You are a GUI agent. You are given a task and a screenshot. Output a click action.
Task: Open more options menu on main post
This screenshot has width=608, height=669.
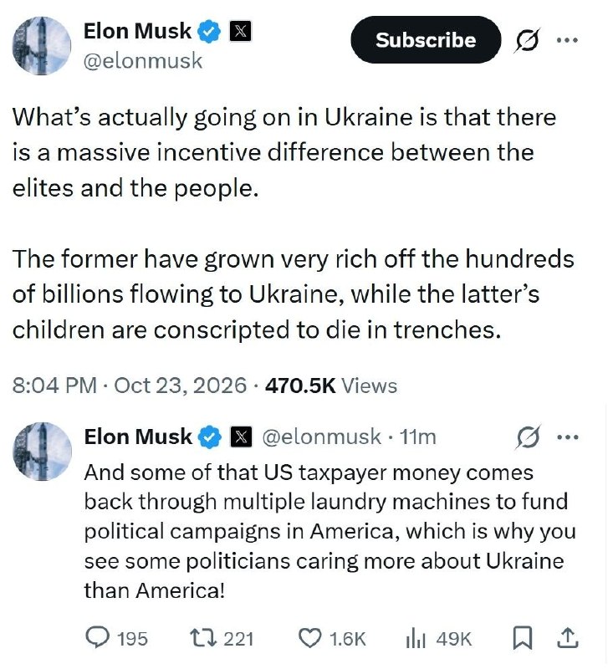pyautogui.click(x=568, y=40)
